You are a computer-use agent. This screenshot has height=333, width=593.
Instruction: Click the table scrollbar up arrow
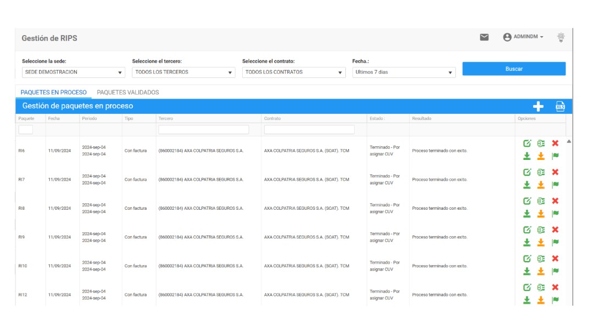point(569,141)
